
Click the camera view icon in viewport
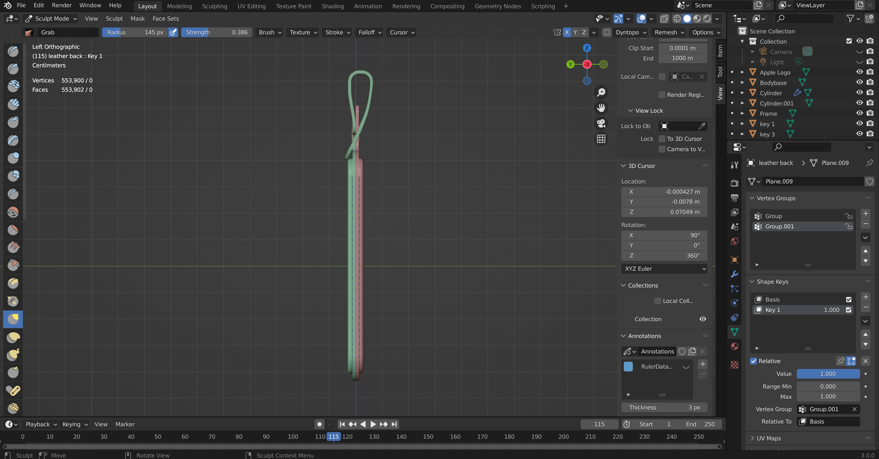(x=601, y=123)
